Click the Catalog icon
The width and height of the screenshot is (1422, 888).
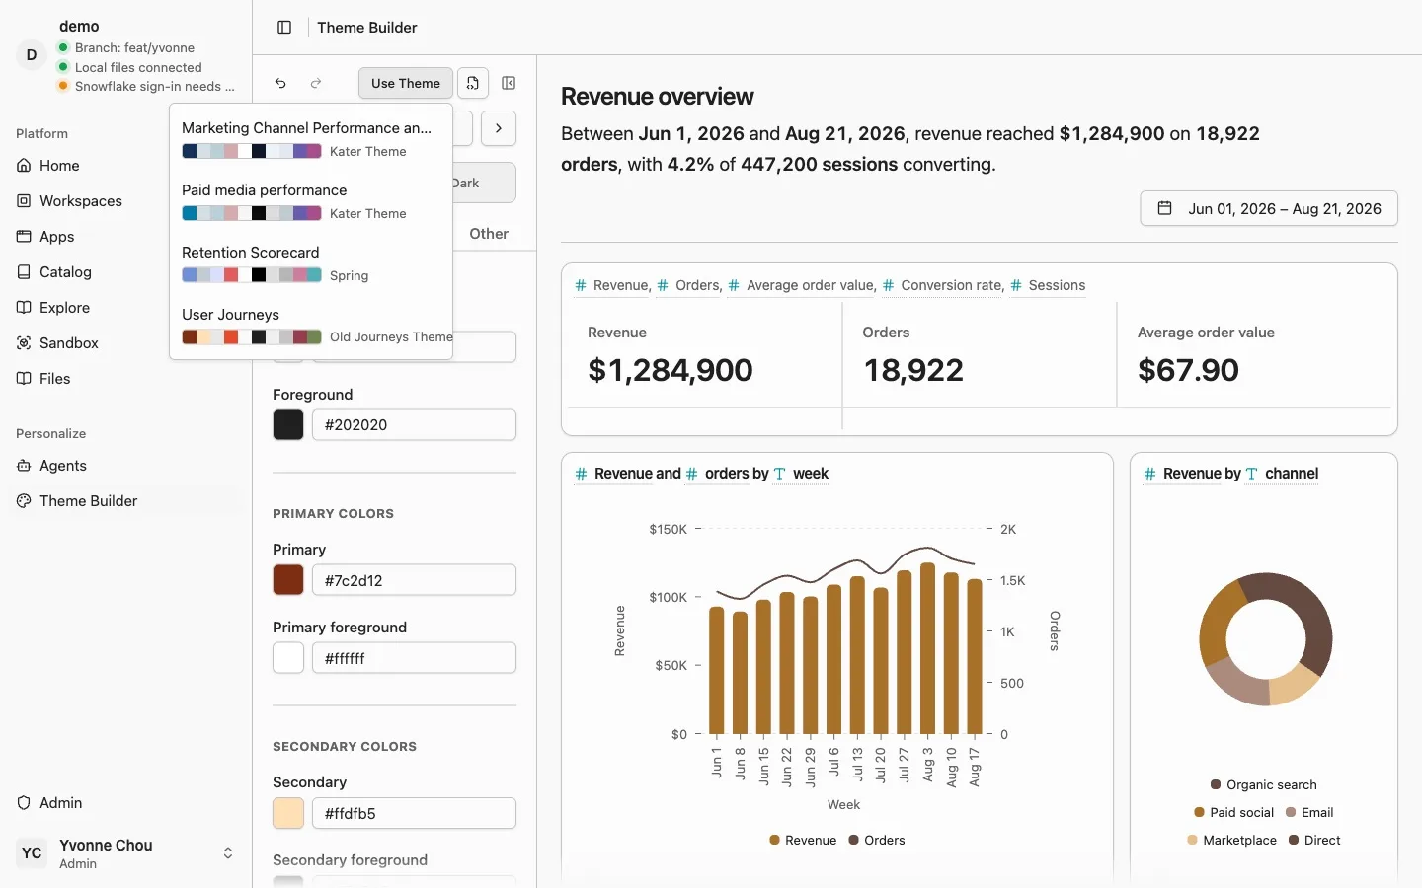point(24,272)
